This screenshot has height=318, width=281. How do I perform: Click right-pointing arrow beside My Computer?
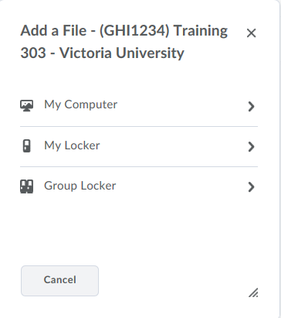pyautogui.click(x=251, y=106)
